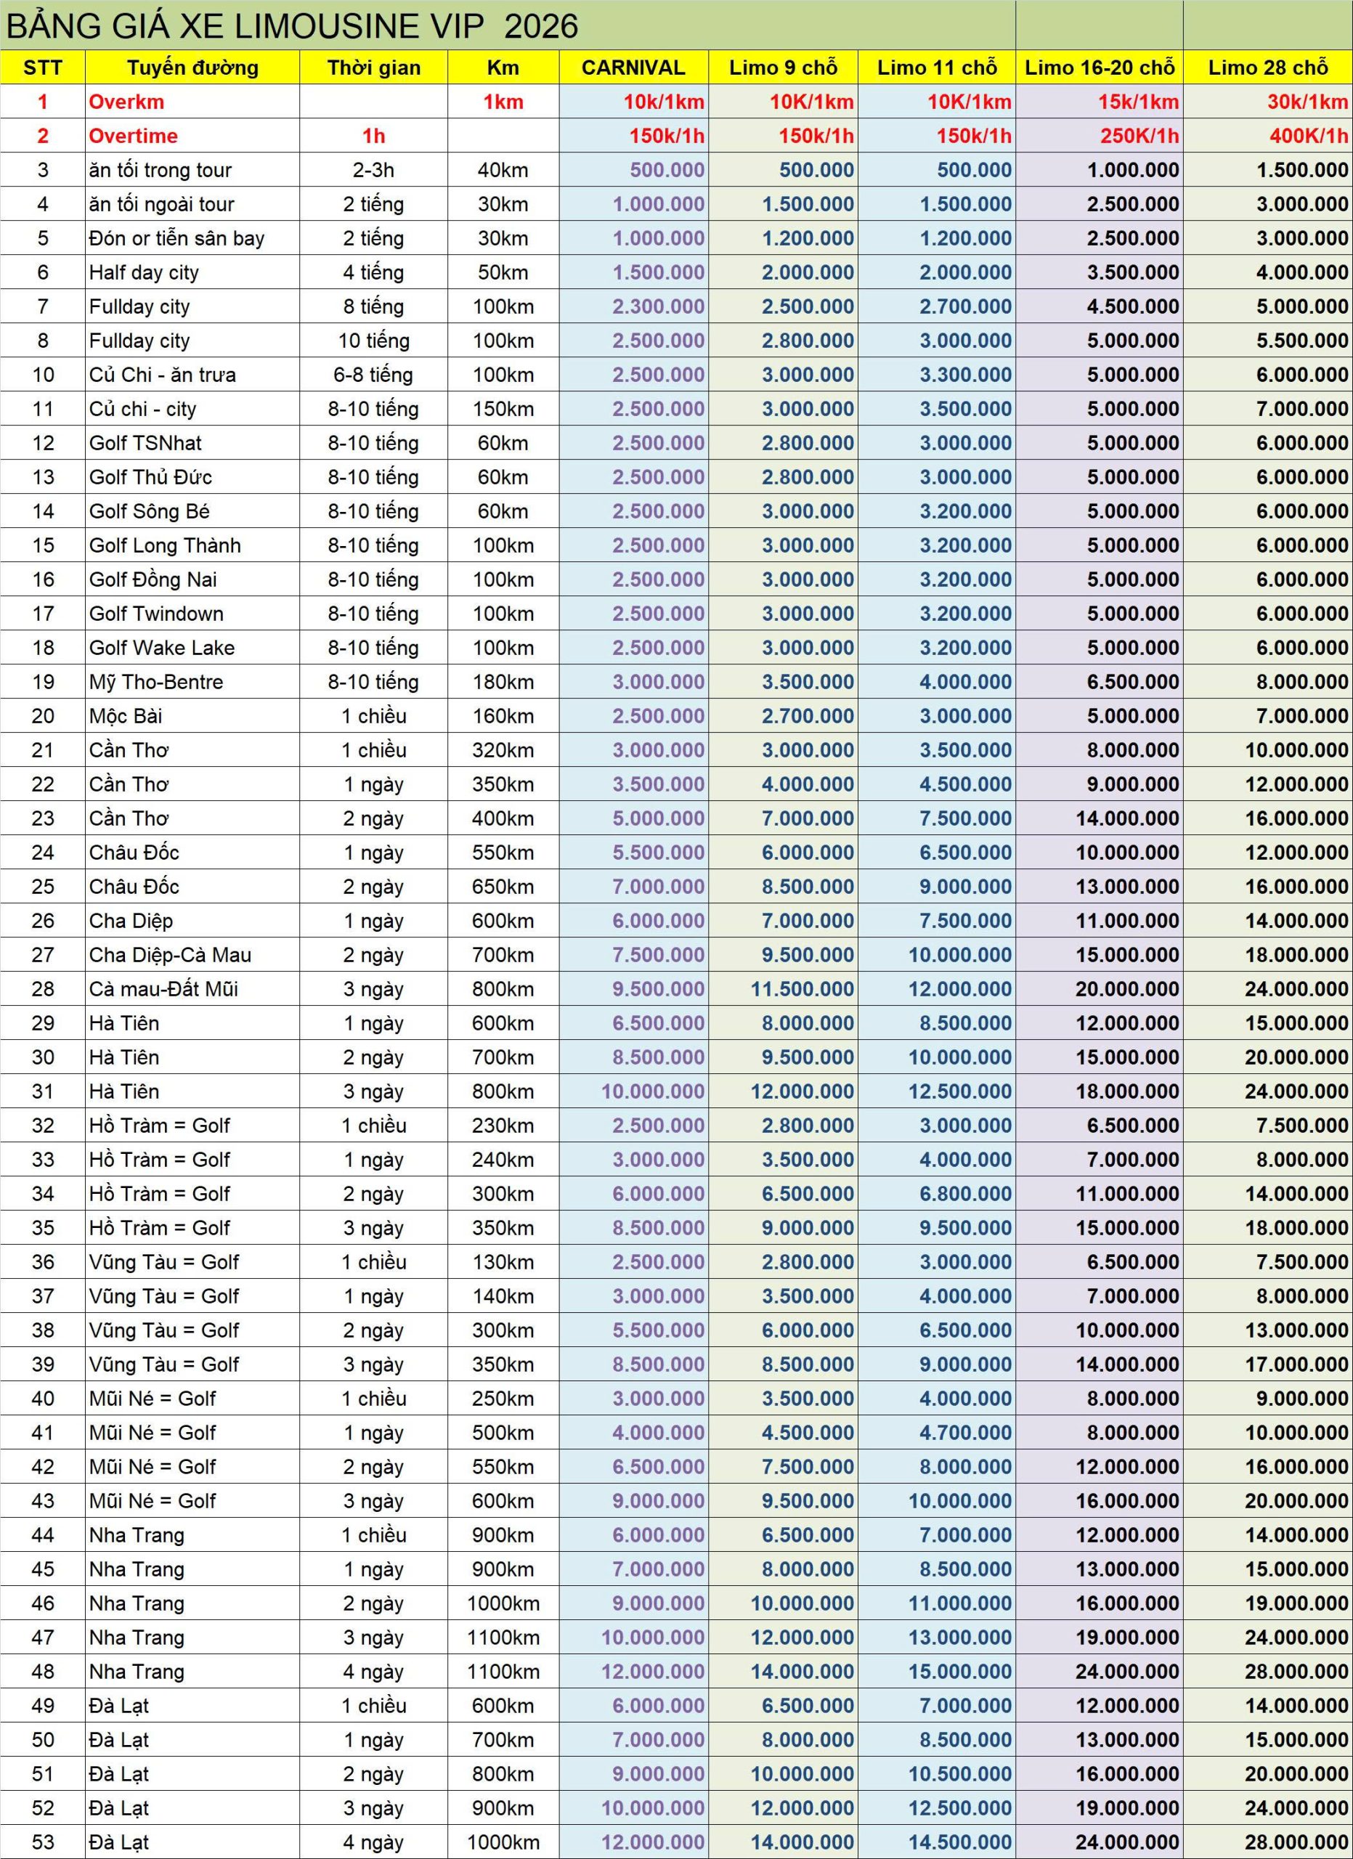Click row number 53 in STT column
The height and width of the screenshot is (1859, 1353).
tap(43, 1842)
